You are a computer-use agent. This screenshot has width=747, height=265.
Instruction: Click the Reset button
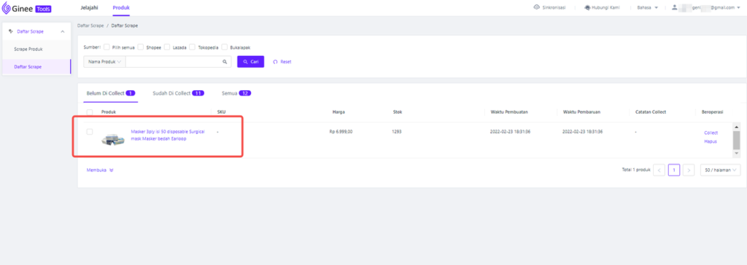click(x=282, y=62)
